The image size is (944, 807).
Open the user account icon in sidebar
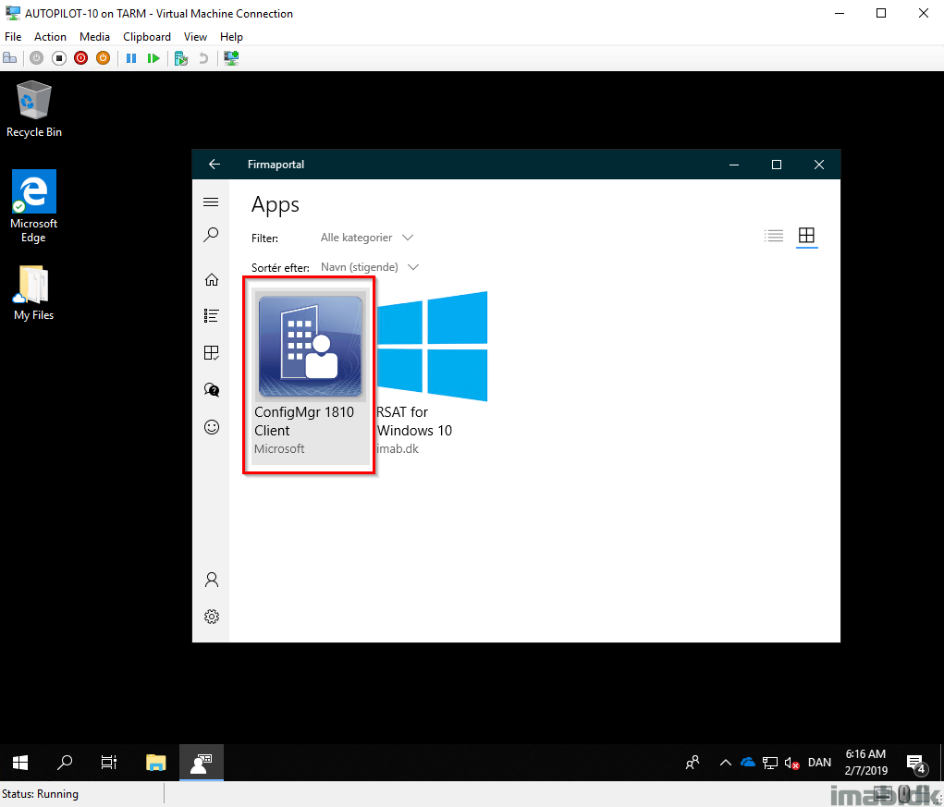[212, 580]
